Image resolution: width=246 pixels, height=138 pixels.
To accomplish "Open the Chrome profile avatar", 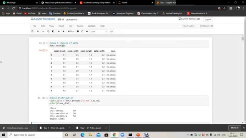I will [x=238, y=8].
